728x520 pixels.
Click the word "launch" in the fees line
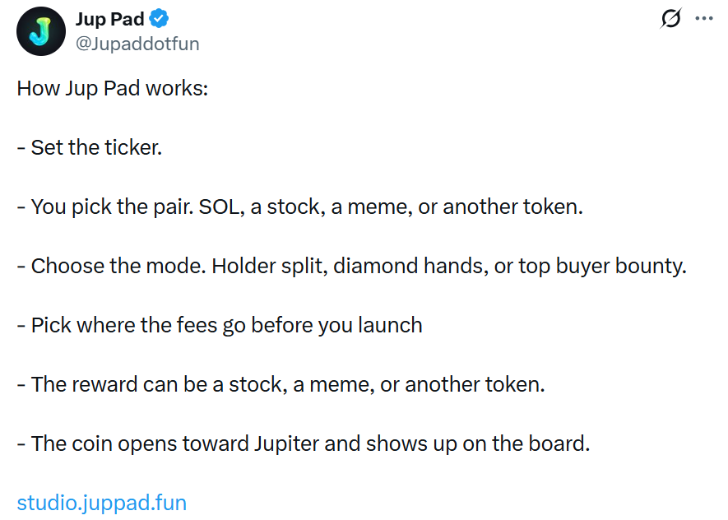click(x=390, y=325)
